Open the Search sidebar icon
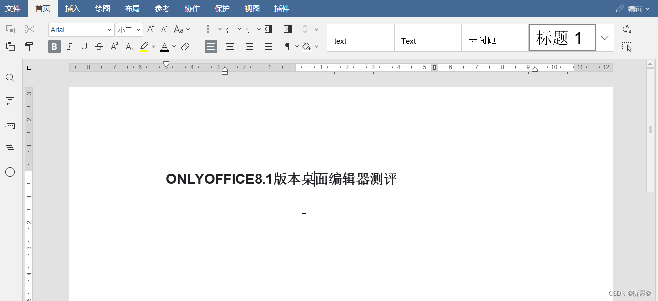 (10, 78)
